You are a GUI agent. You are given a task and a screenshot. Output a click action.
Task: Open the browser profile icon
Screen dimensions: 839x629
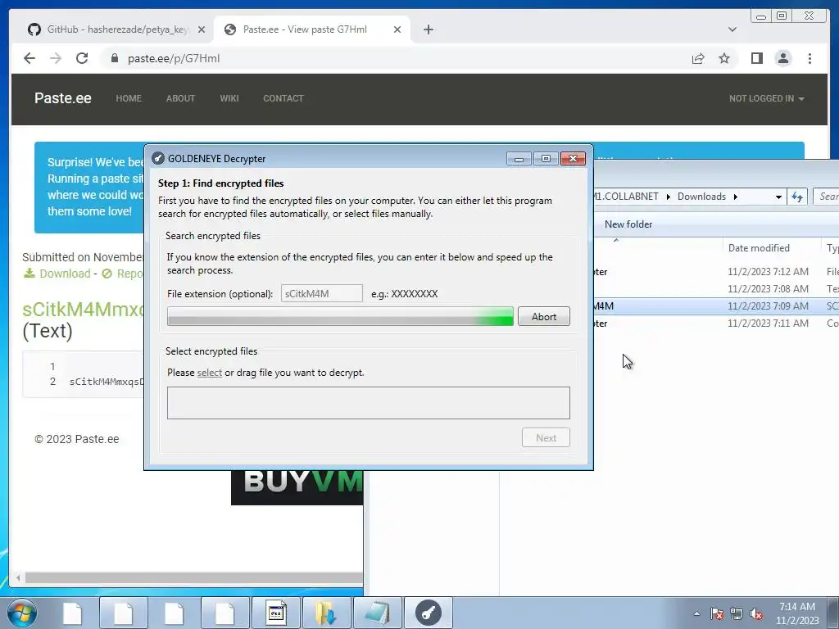(x=782, y=58)
